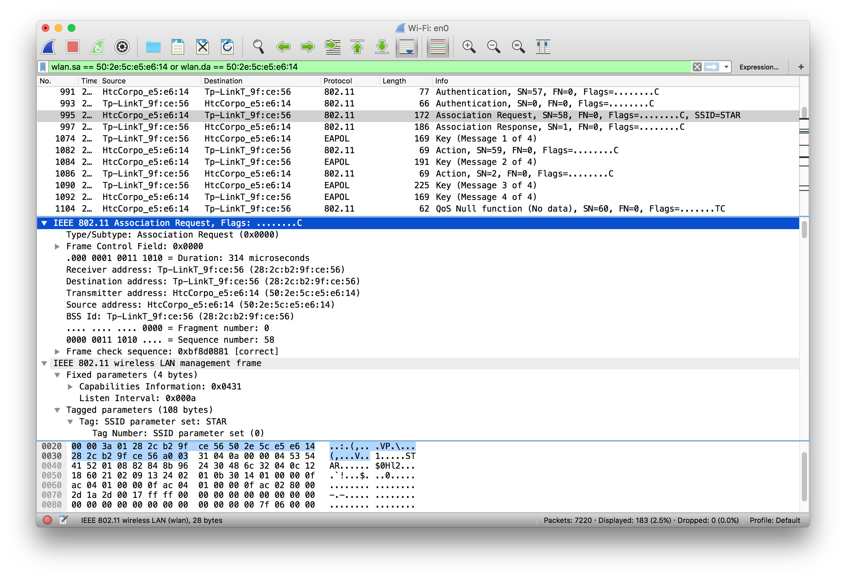846x579 pixels.
Task: Restart the current capture
Action: [97, 46]
